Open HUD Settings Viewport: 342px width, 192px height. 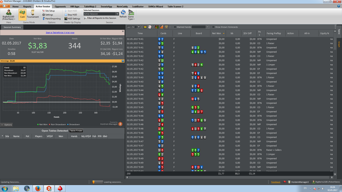(x=72, y=19)
